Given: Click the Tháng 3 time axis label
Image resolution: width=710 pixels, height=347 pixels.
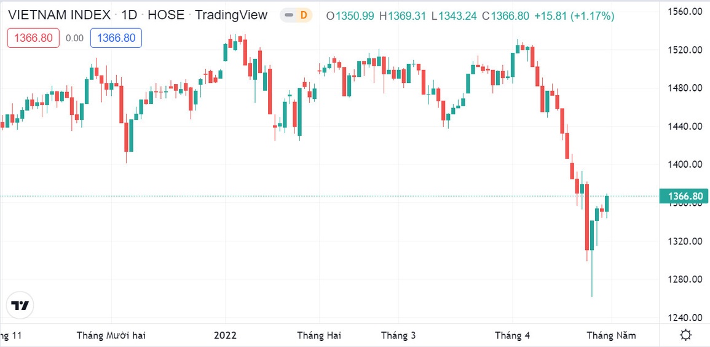Looking at the screenshot, I should [398, 335].
